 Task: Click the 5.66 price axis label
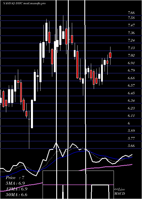131,146
